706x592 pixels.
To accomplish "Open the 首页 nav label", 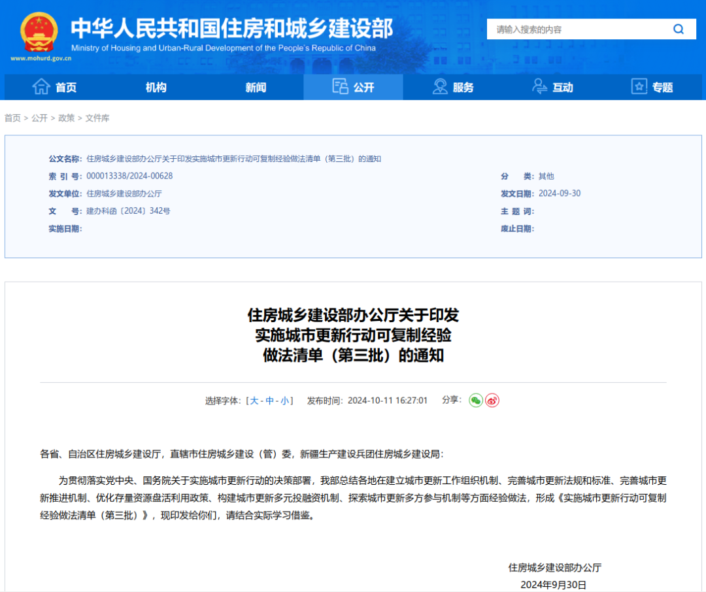I will (x=66, y=88).
